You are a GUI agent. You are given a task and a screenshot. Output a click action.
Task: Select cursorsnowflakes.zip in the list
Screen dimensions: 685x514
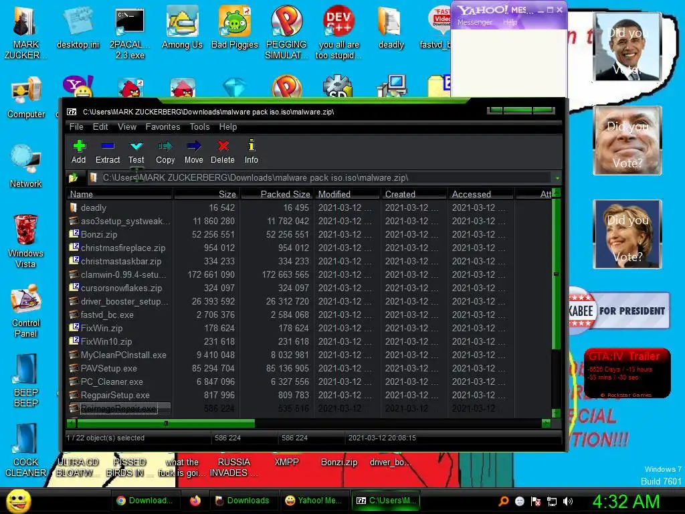point(309,288)
